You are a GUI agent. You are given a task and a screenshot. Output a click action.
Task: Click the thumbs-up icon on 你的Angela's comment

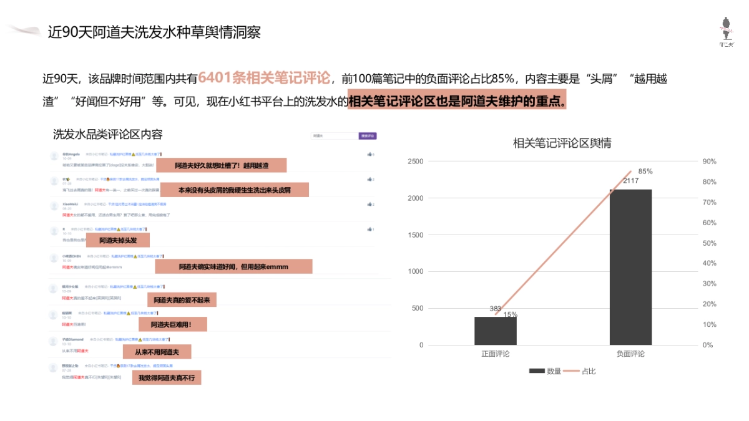point(369,155)
